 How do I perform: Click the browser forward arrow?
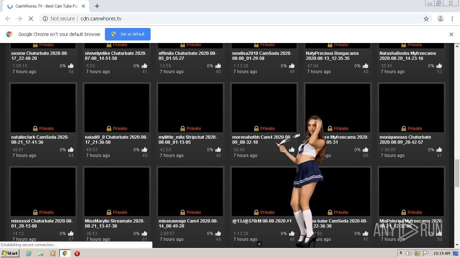pos(19,19)
